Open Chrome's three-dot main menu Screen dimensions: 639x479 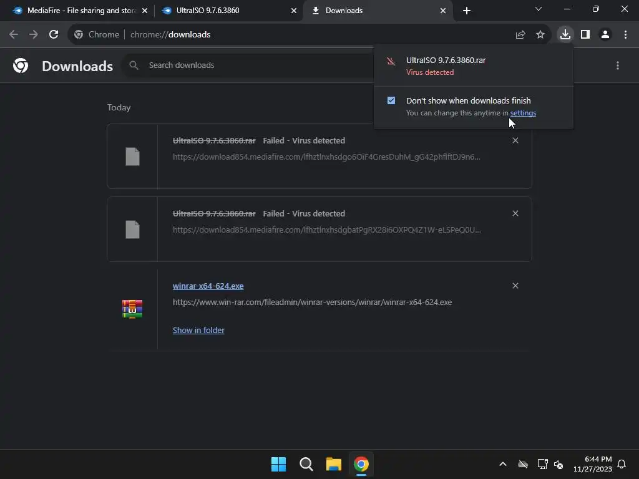tap(625, 35)
